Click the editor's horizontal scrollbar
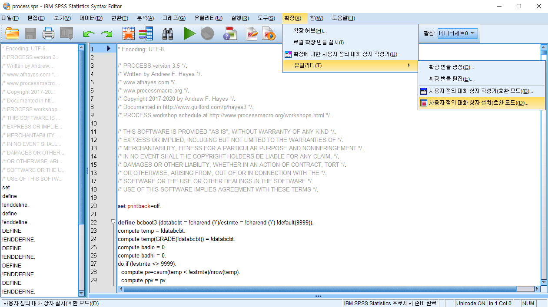548x307 pixels. tap(320, 289)
